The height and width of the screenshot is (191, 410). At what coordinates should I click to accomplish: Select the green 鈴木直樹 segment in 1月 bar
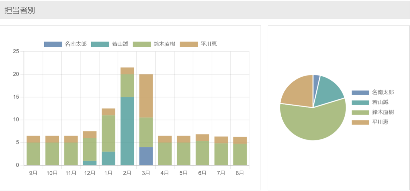[x=108, y=133]
